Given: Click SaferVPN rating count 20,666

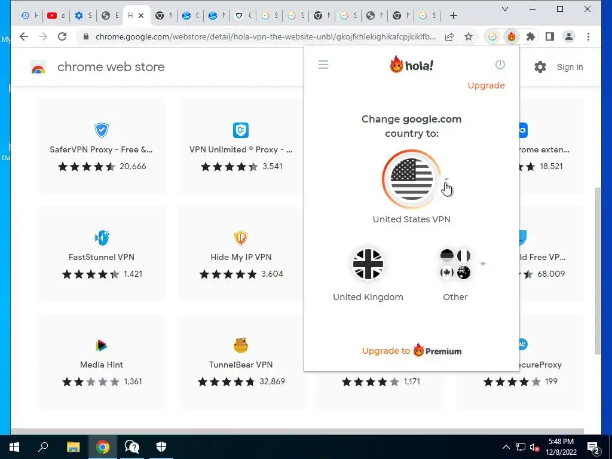Looking at the screenshot, I should coord(133,167).
